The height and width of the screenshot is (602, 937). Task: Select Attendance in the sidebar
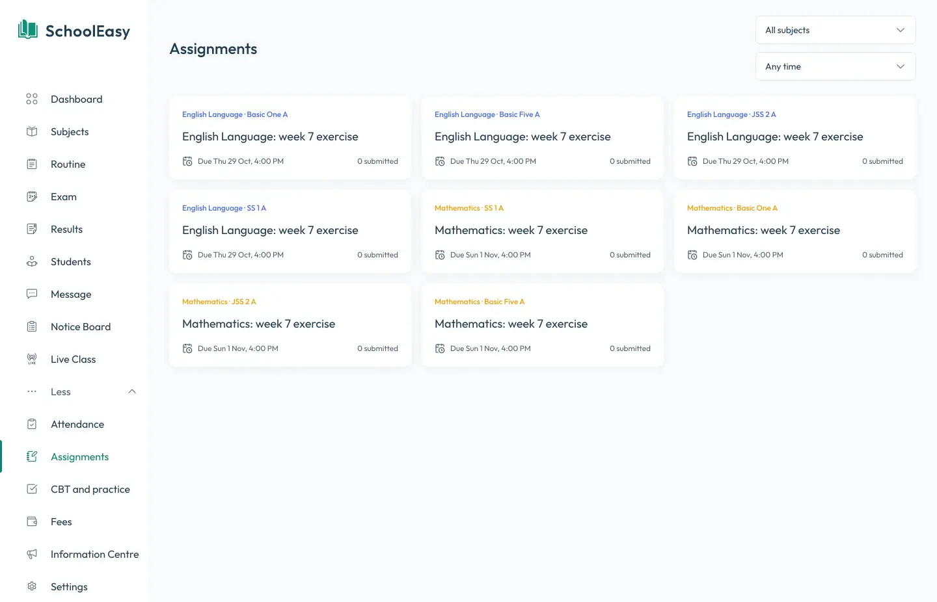[77, 424]
